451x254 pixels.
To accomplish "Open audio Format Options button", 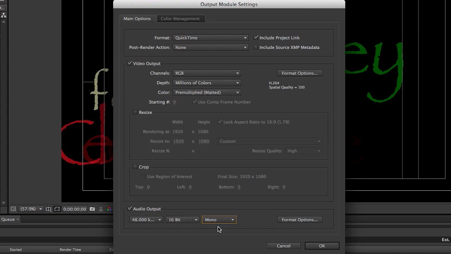I will 299,220.
